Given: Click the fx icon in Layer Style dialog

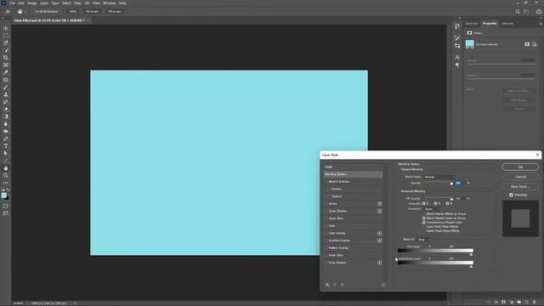Looking at the screenshot, I should [x=327, y=285].
